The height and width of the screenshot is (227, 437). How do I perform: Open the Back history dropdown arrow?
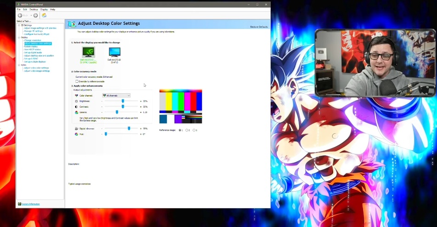tap(31, 16)
